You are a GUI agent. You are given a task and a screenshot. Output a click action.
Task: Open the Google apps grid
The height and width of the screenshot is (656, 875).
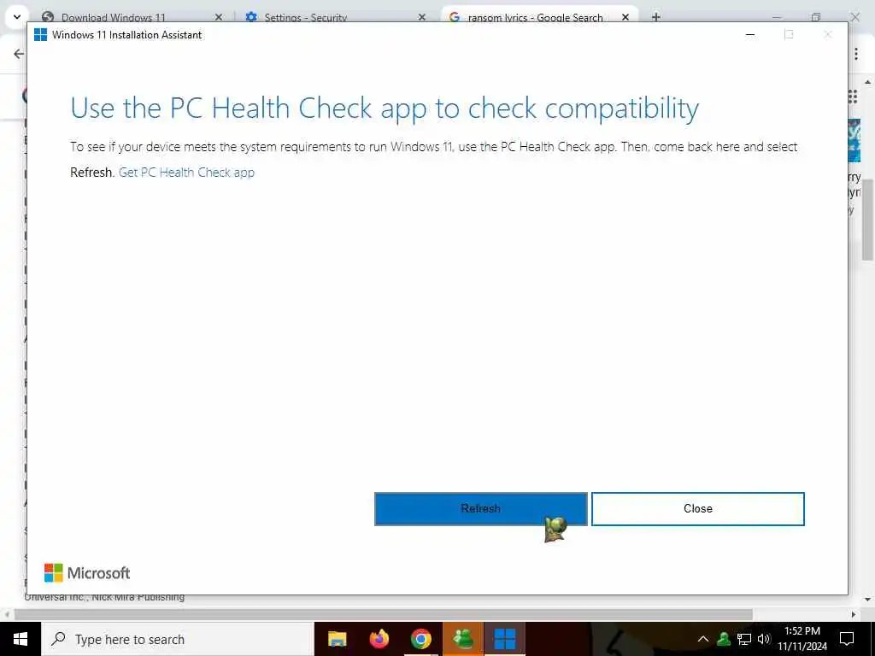click(853, 97)
